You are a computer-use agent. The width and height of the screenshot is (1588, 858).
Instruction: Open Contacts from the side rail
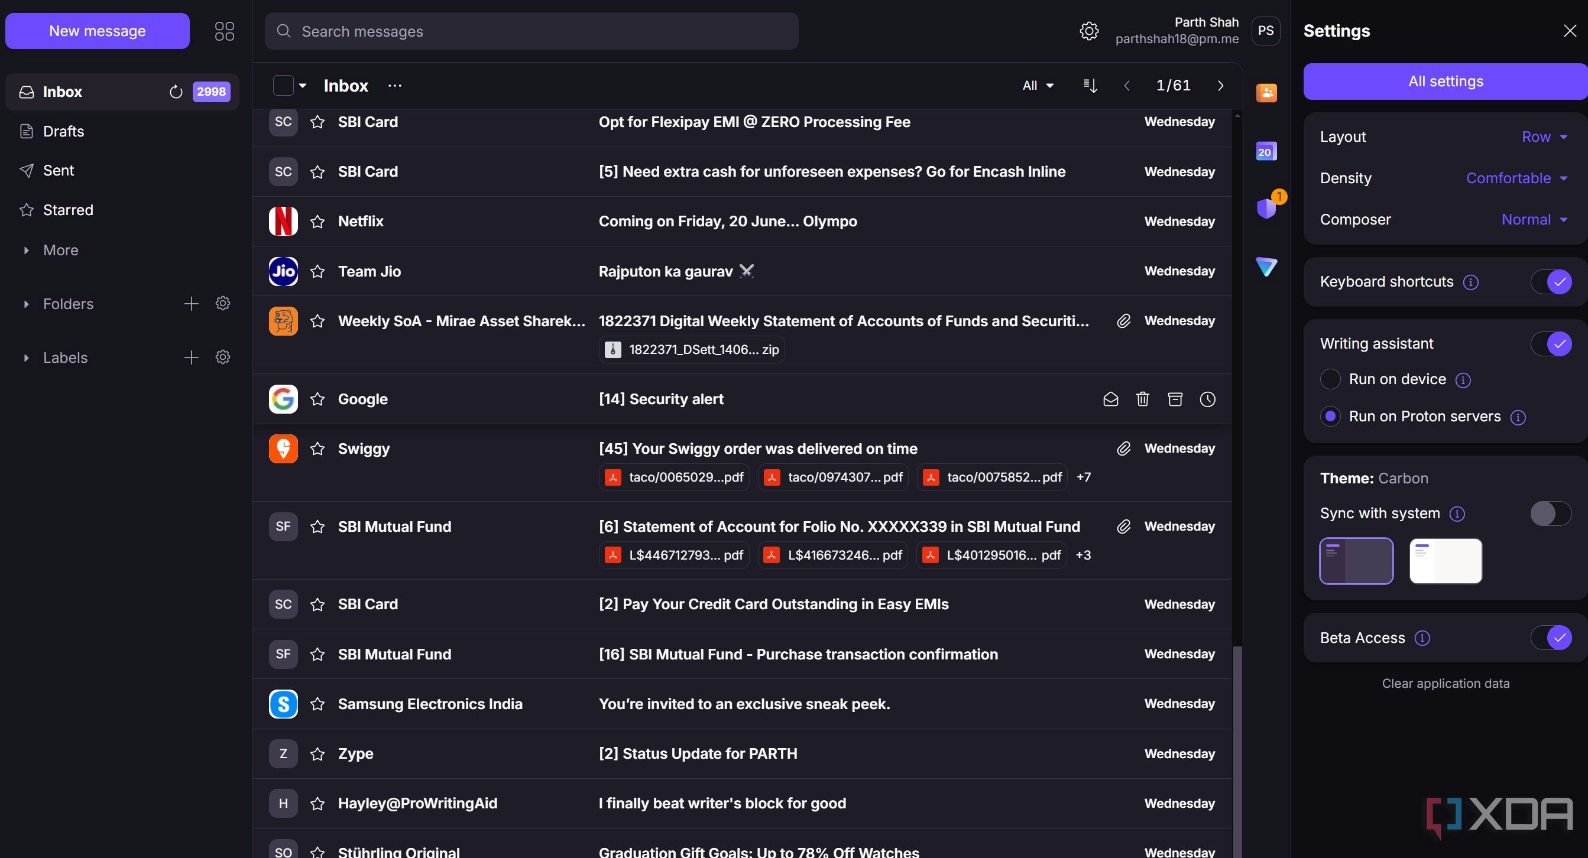pos(1266,92)
